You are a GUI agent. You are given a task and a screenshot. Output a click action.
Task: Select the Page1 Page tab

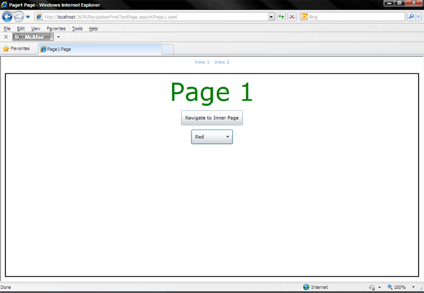coord(100,49)
